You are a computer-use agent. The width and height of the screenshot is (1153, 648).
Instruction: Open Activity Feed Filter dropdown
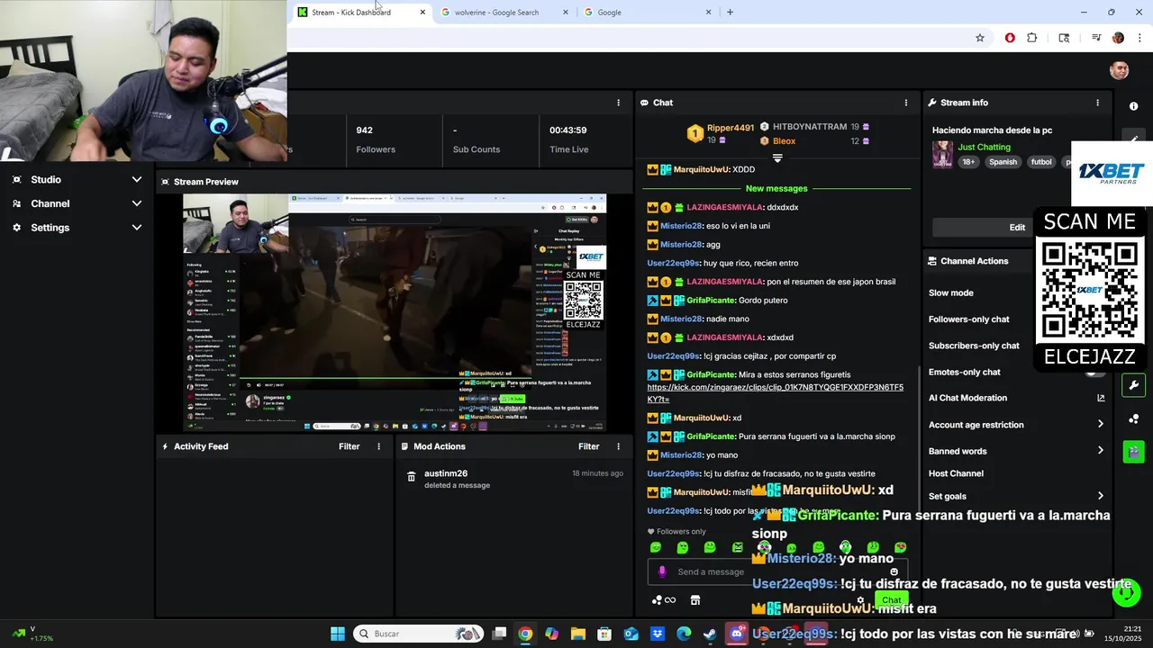coord(349,446)
